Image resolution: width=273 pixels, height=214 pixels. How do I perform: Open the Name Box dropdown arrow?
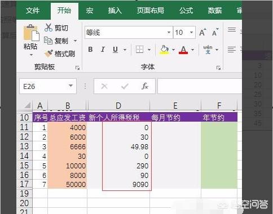click(71, 86)
